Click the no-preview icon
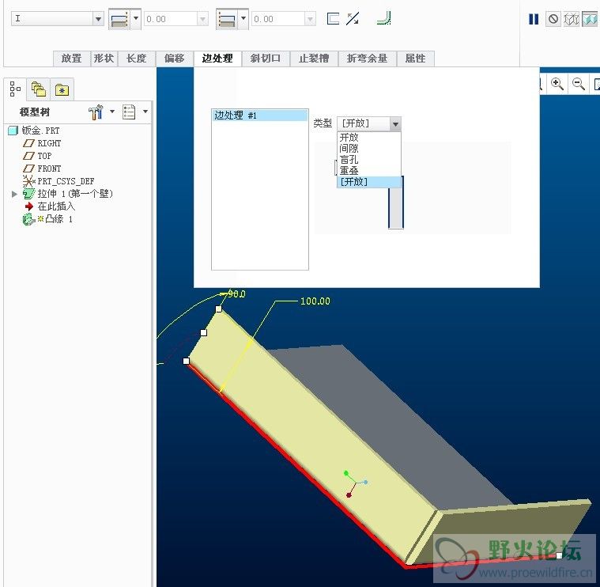Image resolution: width=600 pixels, height=587 pixels. pos(553,19)
